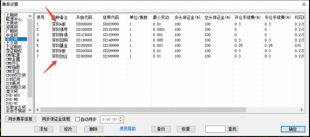Enable the 自动同步 checkbox

pyautogui.click(x=78, y=119)
